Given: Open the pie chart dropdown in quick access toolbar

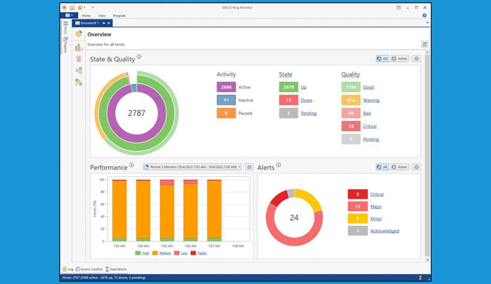Looking at the screenshot, I should (x=82, y=8).
